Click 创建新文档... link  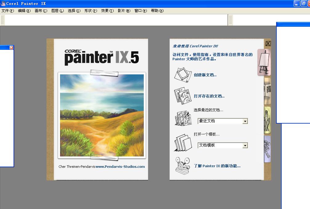coord(205,75)
